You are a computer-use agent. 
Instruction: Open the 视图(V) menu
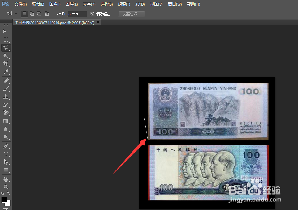pos(156,4)
